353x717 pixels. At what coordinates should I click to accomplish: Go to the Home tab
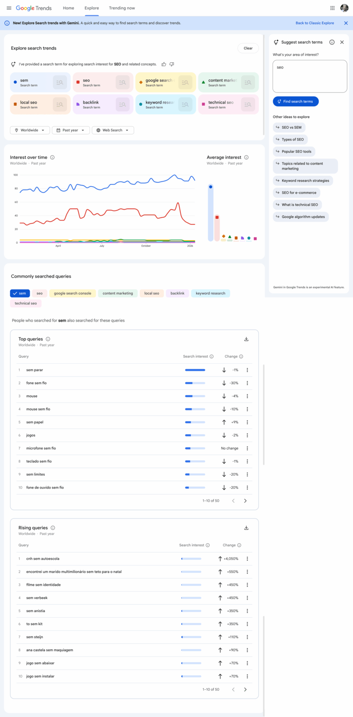pyautogui.click(x=68, y=8)
